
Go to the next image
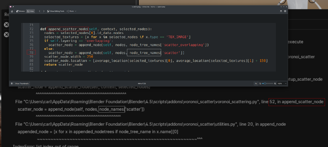click(x=44, y=11)
